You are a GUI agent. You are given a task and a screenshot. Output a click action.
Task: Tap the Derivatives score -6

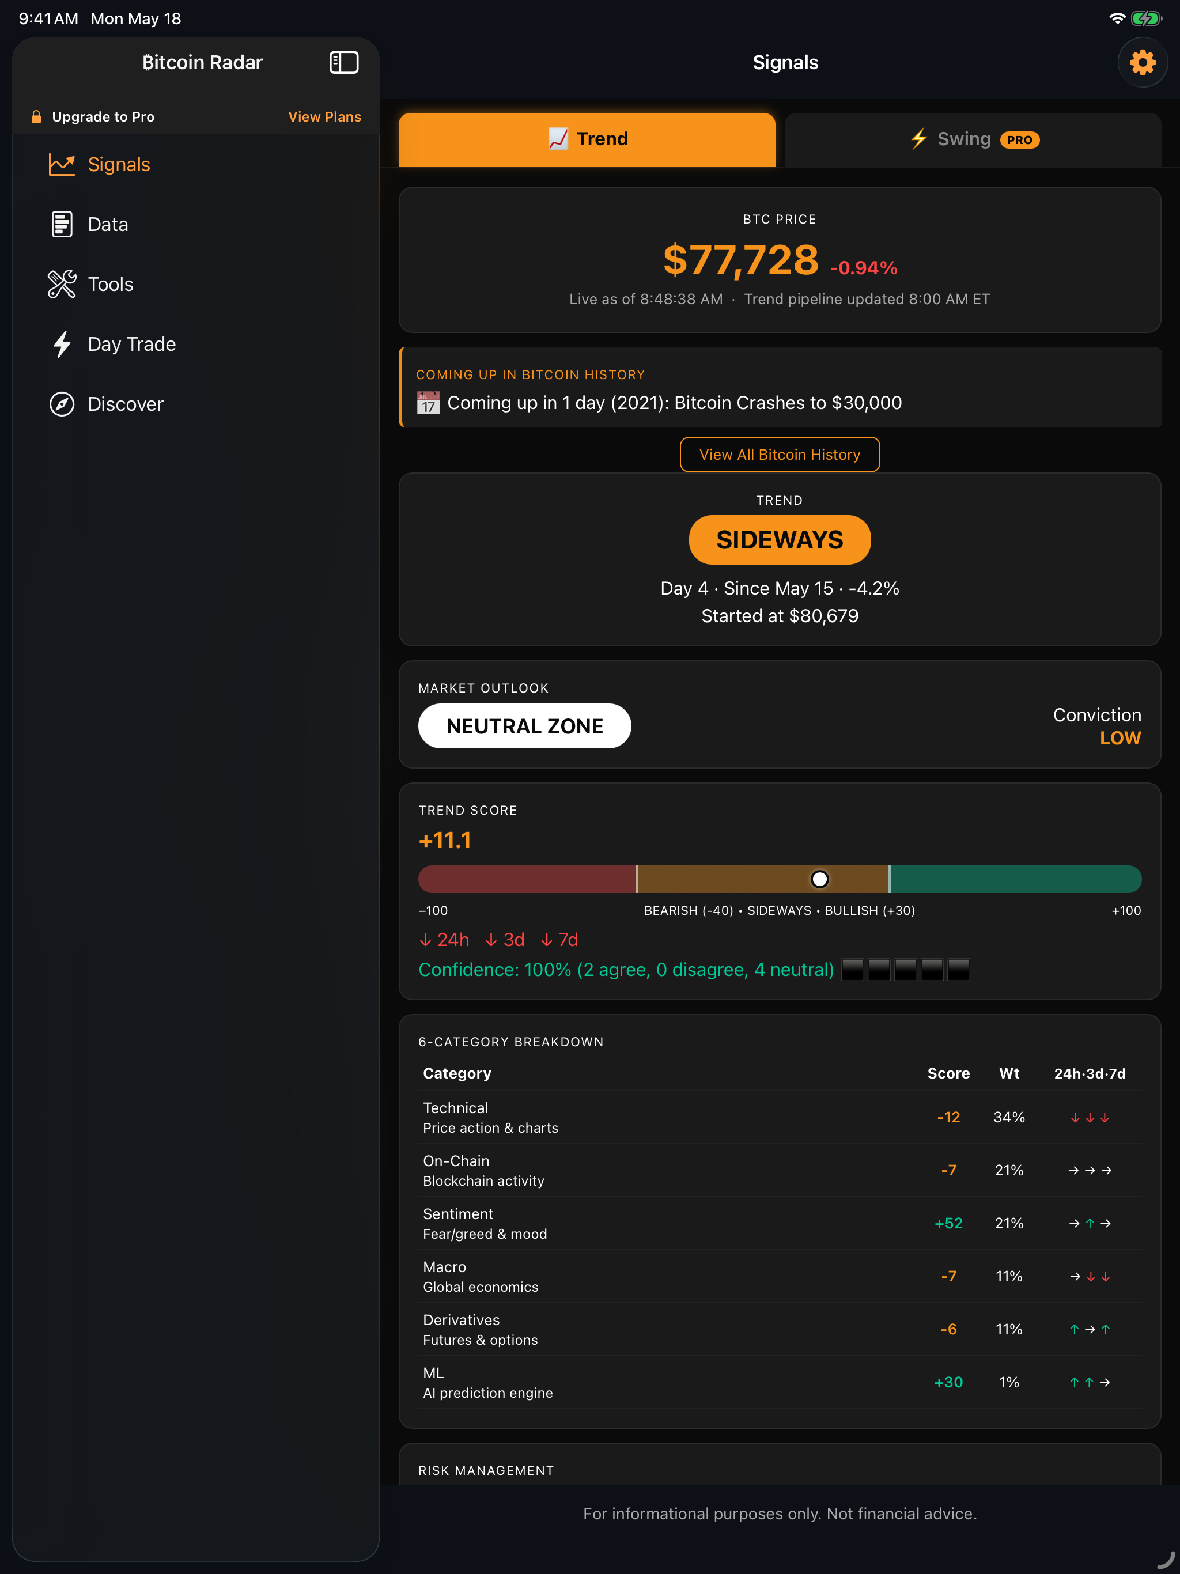949,1329
